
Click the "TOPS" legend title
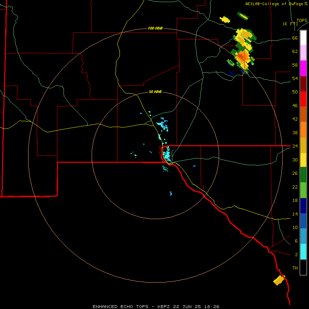point(302,20)
